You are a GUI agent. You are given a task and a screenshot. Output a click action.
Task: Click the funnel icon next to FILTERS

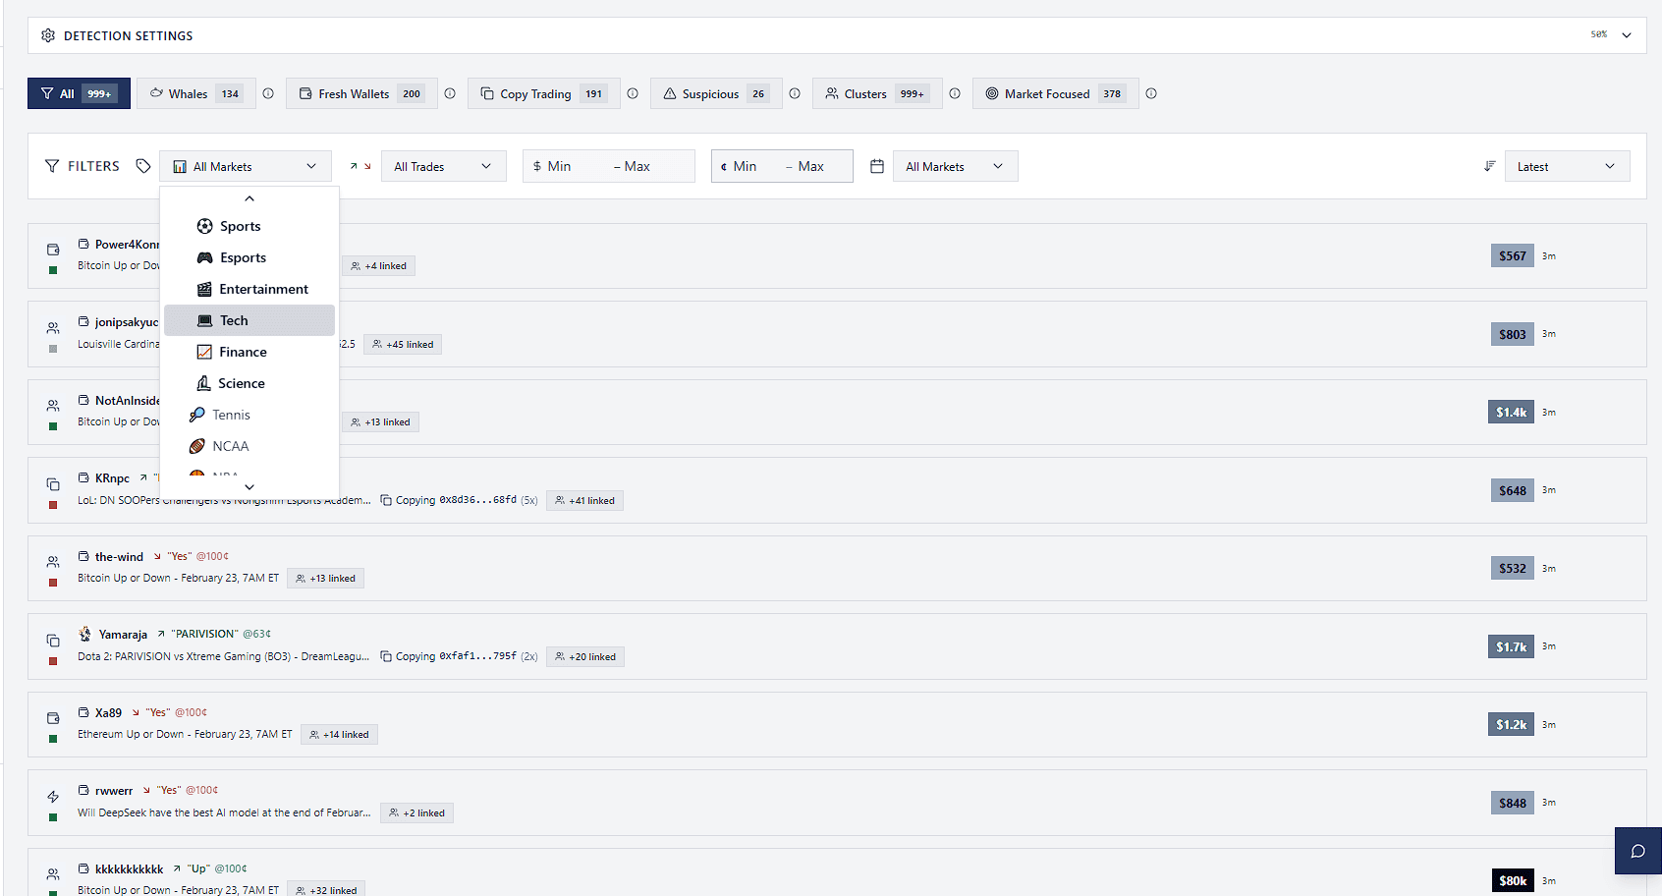52,165
